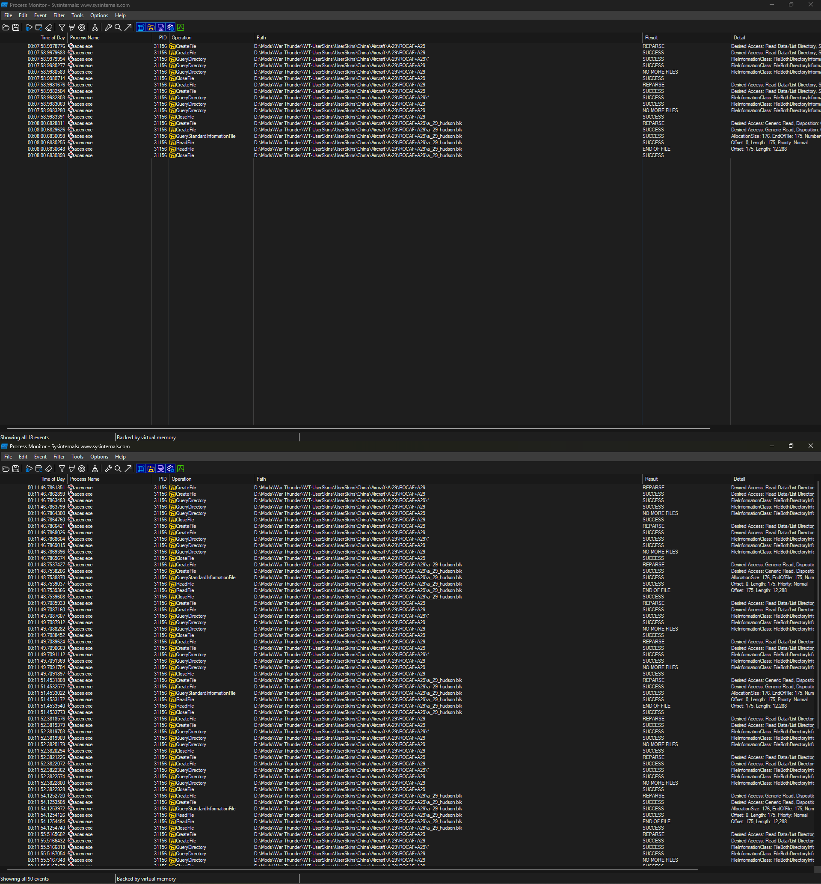Save events in the upper Process Monitor window

[x=16, y=27]
